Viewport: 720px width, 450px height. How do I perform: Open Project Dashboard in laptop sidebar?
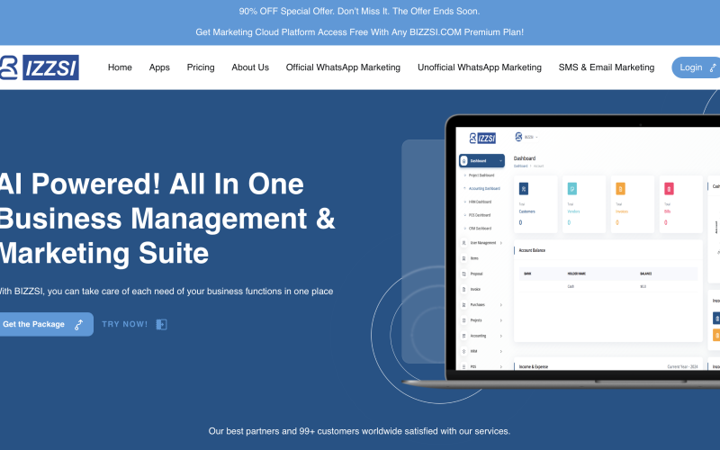pos(481,175)
